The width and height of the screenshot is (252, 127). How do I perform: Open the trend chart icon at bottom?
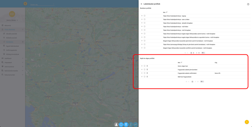tap(136, 124)
